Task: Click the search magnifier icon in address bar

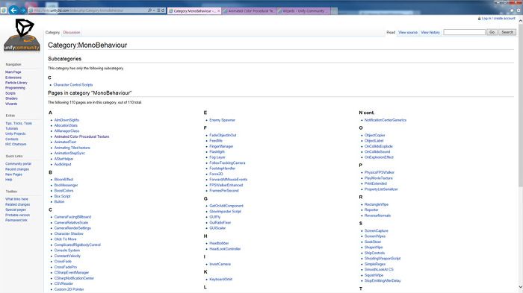Action: pyautogui.click(x=149, y=10)
